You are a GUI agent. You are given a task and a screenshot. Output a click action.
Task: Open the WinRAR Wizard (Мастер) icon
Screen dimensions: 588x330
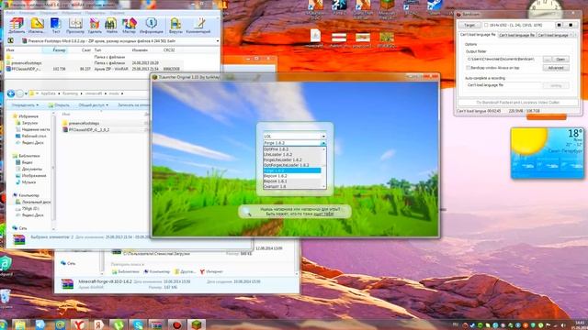pos(129,26)
